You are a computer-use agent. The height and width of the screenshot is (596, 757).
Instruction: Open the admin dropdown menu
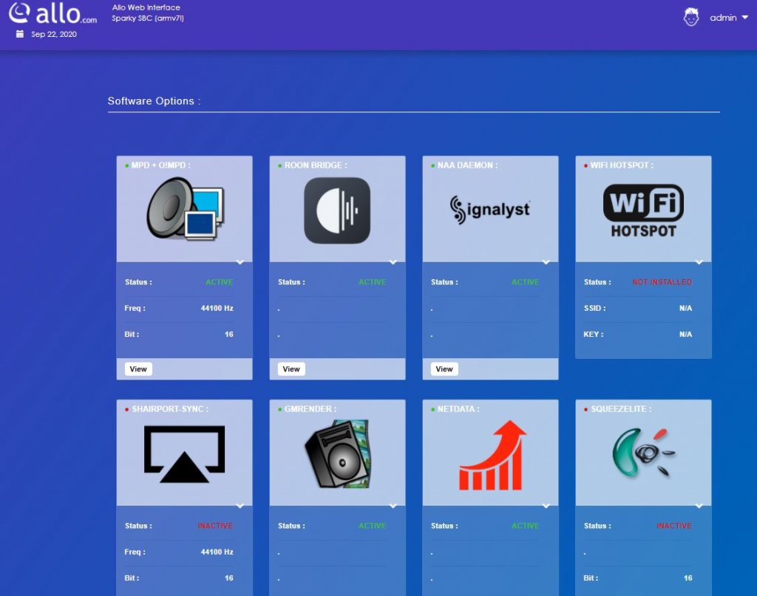(x=728, y=18)
